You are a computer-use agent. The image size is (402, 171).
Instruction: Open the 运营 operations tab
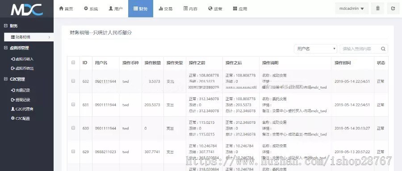215,9
